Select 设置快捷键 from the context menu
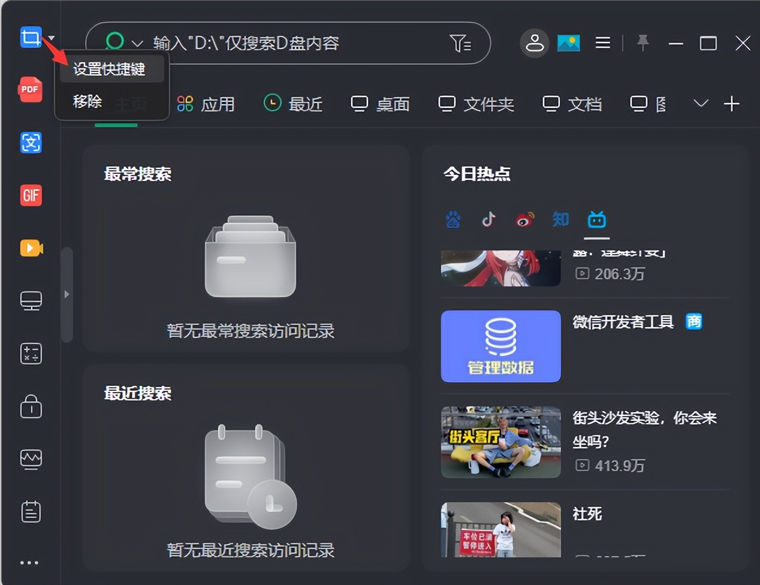The height and width of the screenshot is (585, 760). pyautogui.click(x=111, y=69)
